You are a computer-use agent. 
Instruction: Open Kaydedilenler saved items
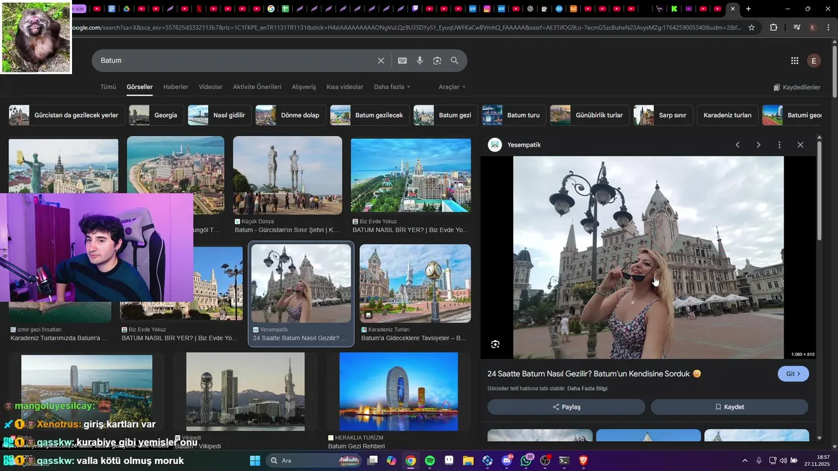(797, 87)
